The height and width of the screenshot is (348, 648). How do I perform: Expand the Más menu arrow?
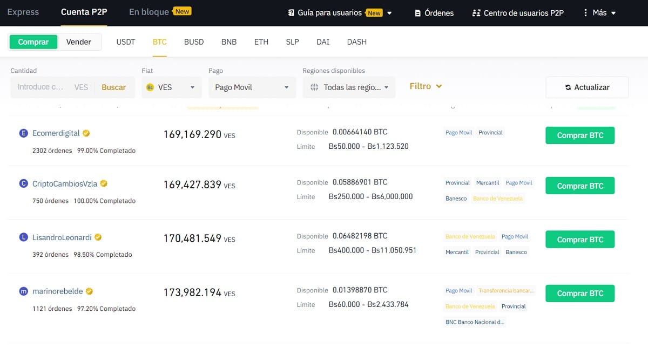coord(613,13)
